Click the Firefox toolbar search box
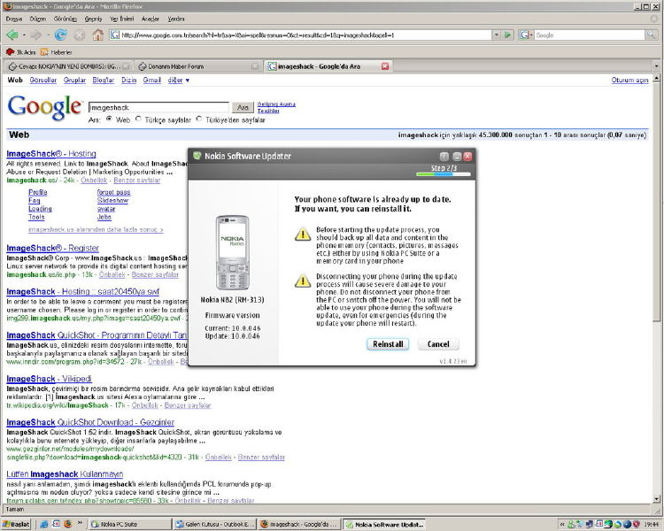The width and height of the screenshot is (664, 531). tap(590, 35)
